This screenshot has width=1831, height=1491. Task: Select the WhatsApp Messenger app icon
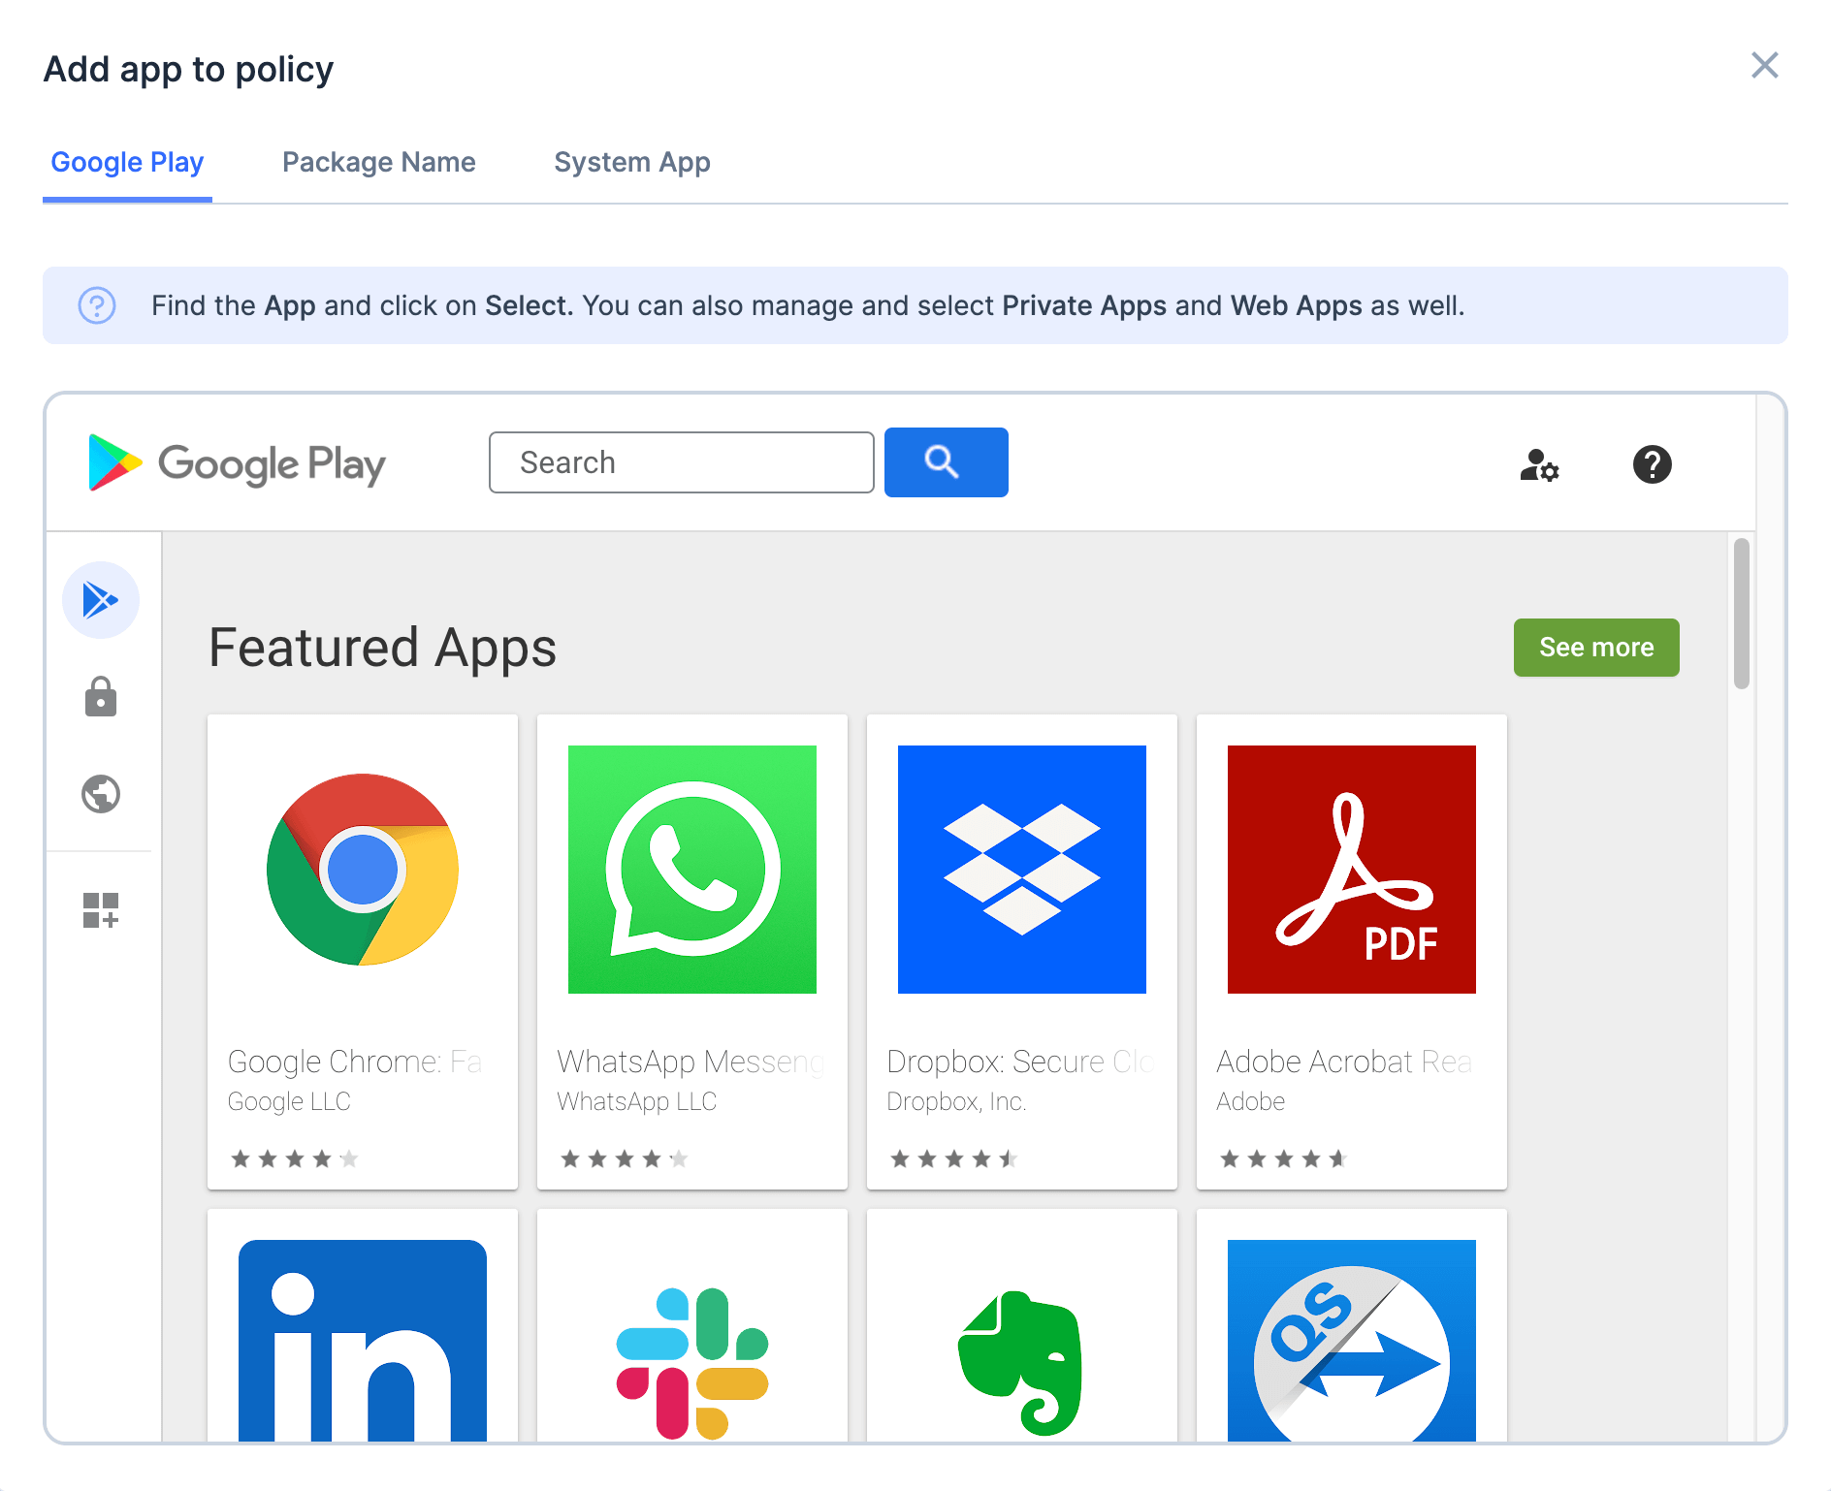(x=692, y=870)
